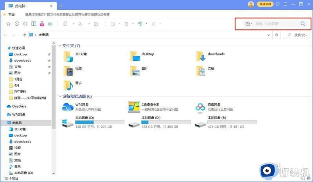Click the refresh button beside address bar
Screen dimensions: 313x182
click(277, 35)
